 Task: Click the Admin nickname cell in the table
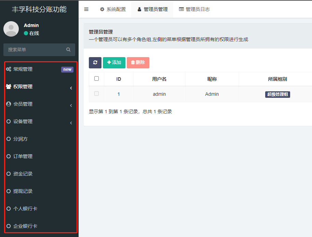click(212, 94)
